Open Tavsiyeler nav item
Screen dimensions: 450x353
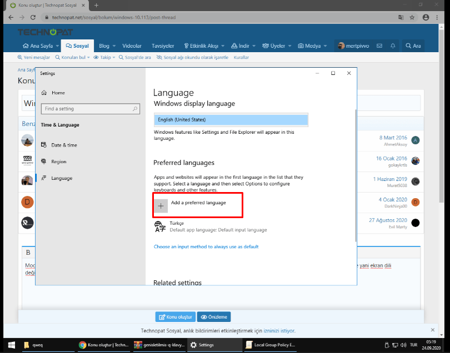coord(163,46)
